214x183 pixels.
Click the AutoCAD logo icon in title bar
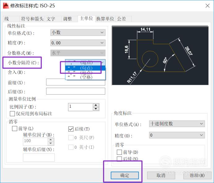click(x=6, y=6)
